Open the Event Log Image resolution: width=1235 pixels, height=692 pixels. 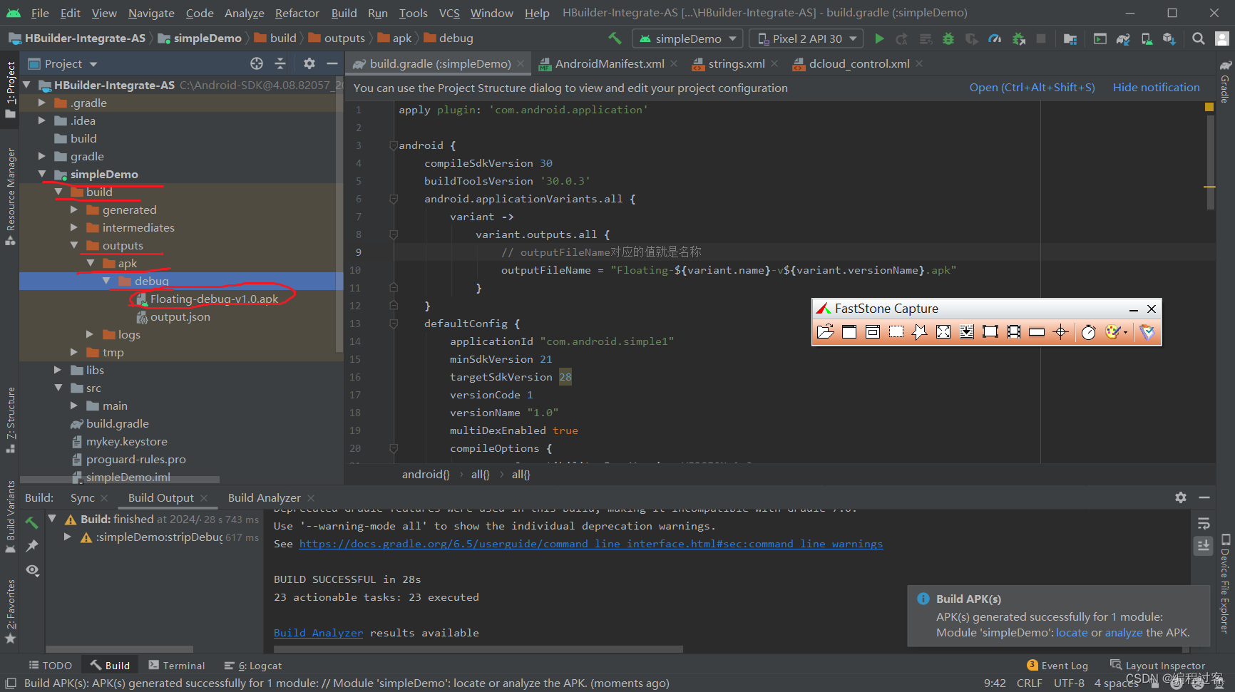(x=1057, y=666)
